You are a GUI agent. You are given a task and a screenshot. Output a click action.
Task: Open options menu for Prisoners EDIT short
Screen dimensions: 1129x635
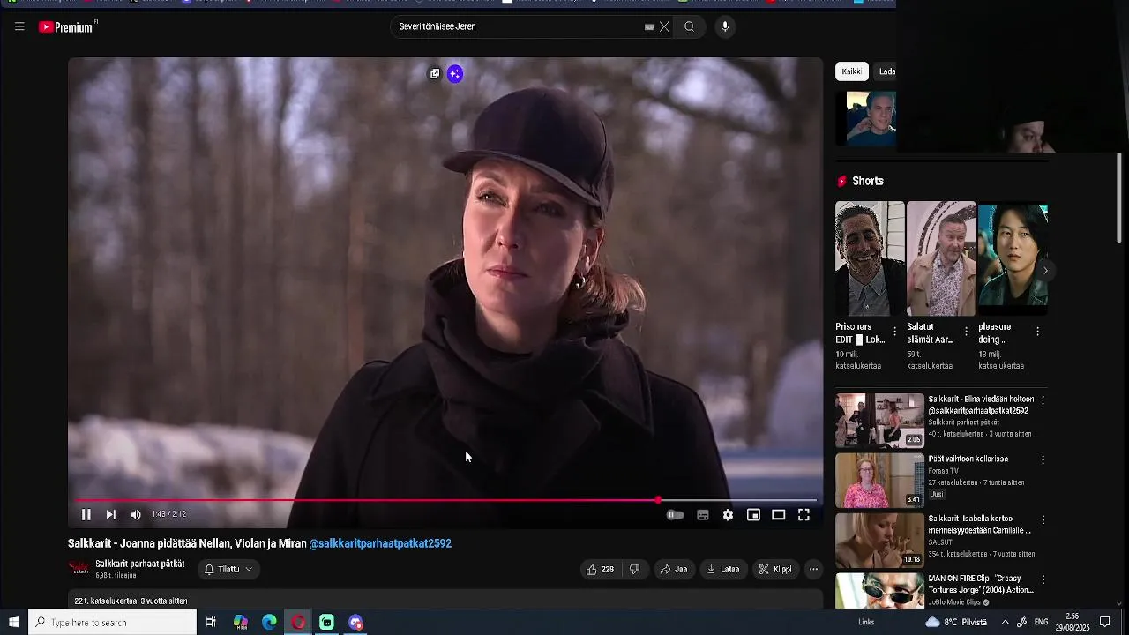[x=895, y=332]
